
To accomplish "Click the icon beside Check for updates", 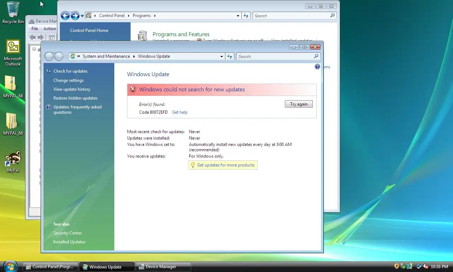I will point(48,71).
